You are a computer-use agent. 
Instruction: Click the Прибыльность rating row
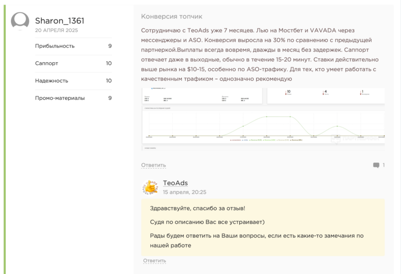tap(73, 46)
